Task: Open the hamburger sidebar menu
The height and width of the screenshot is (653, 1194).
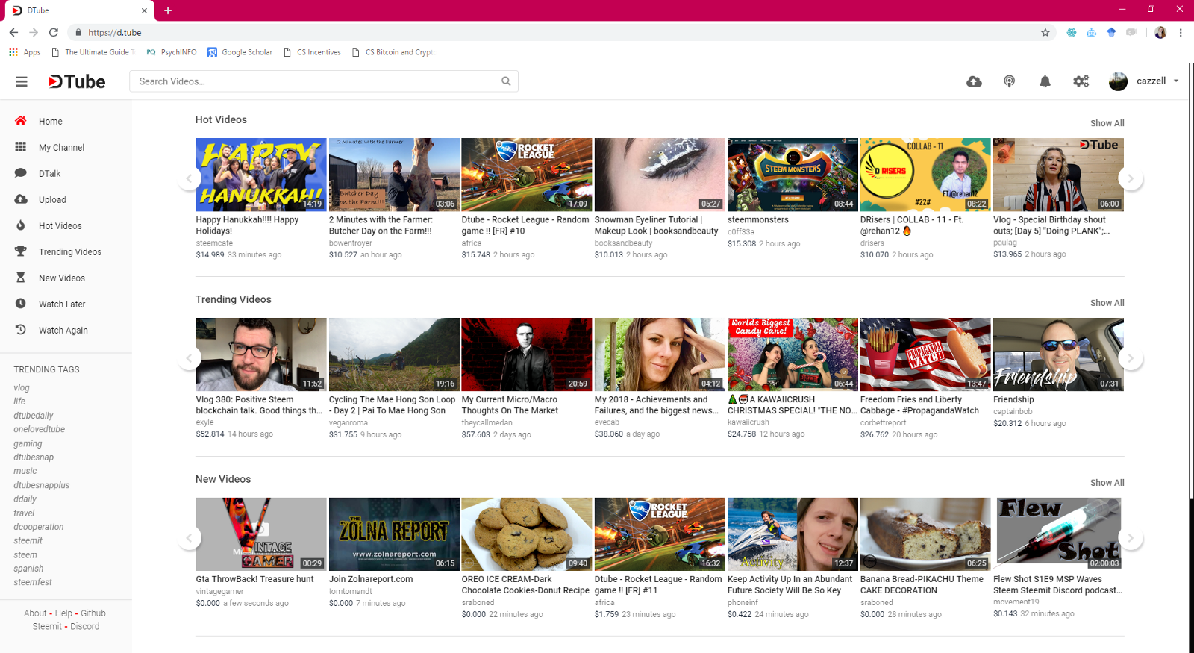Action: [22, 81]
